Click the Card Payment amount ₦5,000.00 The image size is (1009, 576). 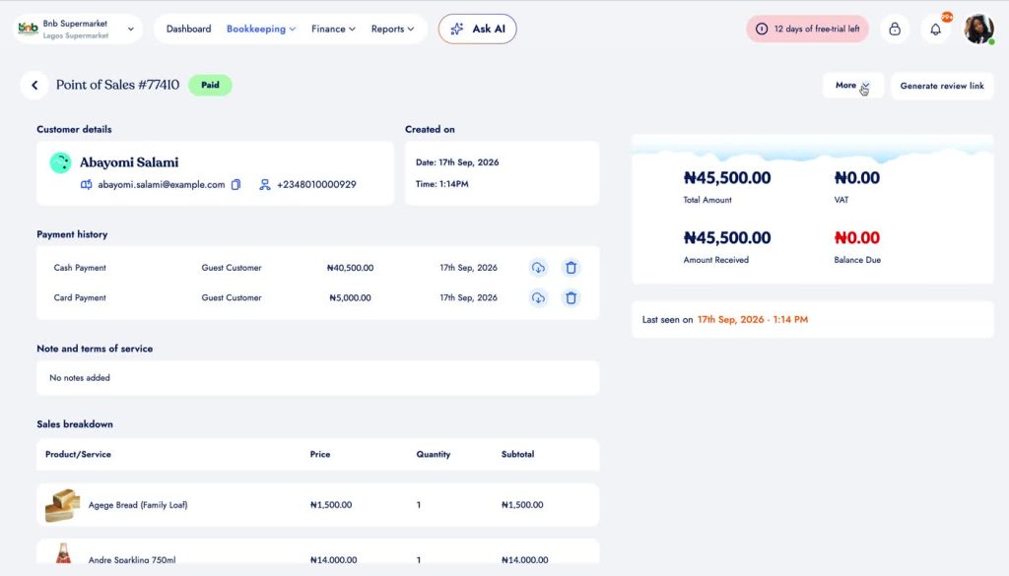[350, 297]
